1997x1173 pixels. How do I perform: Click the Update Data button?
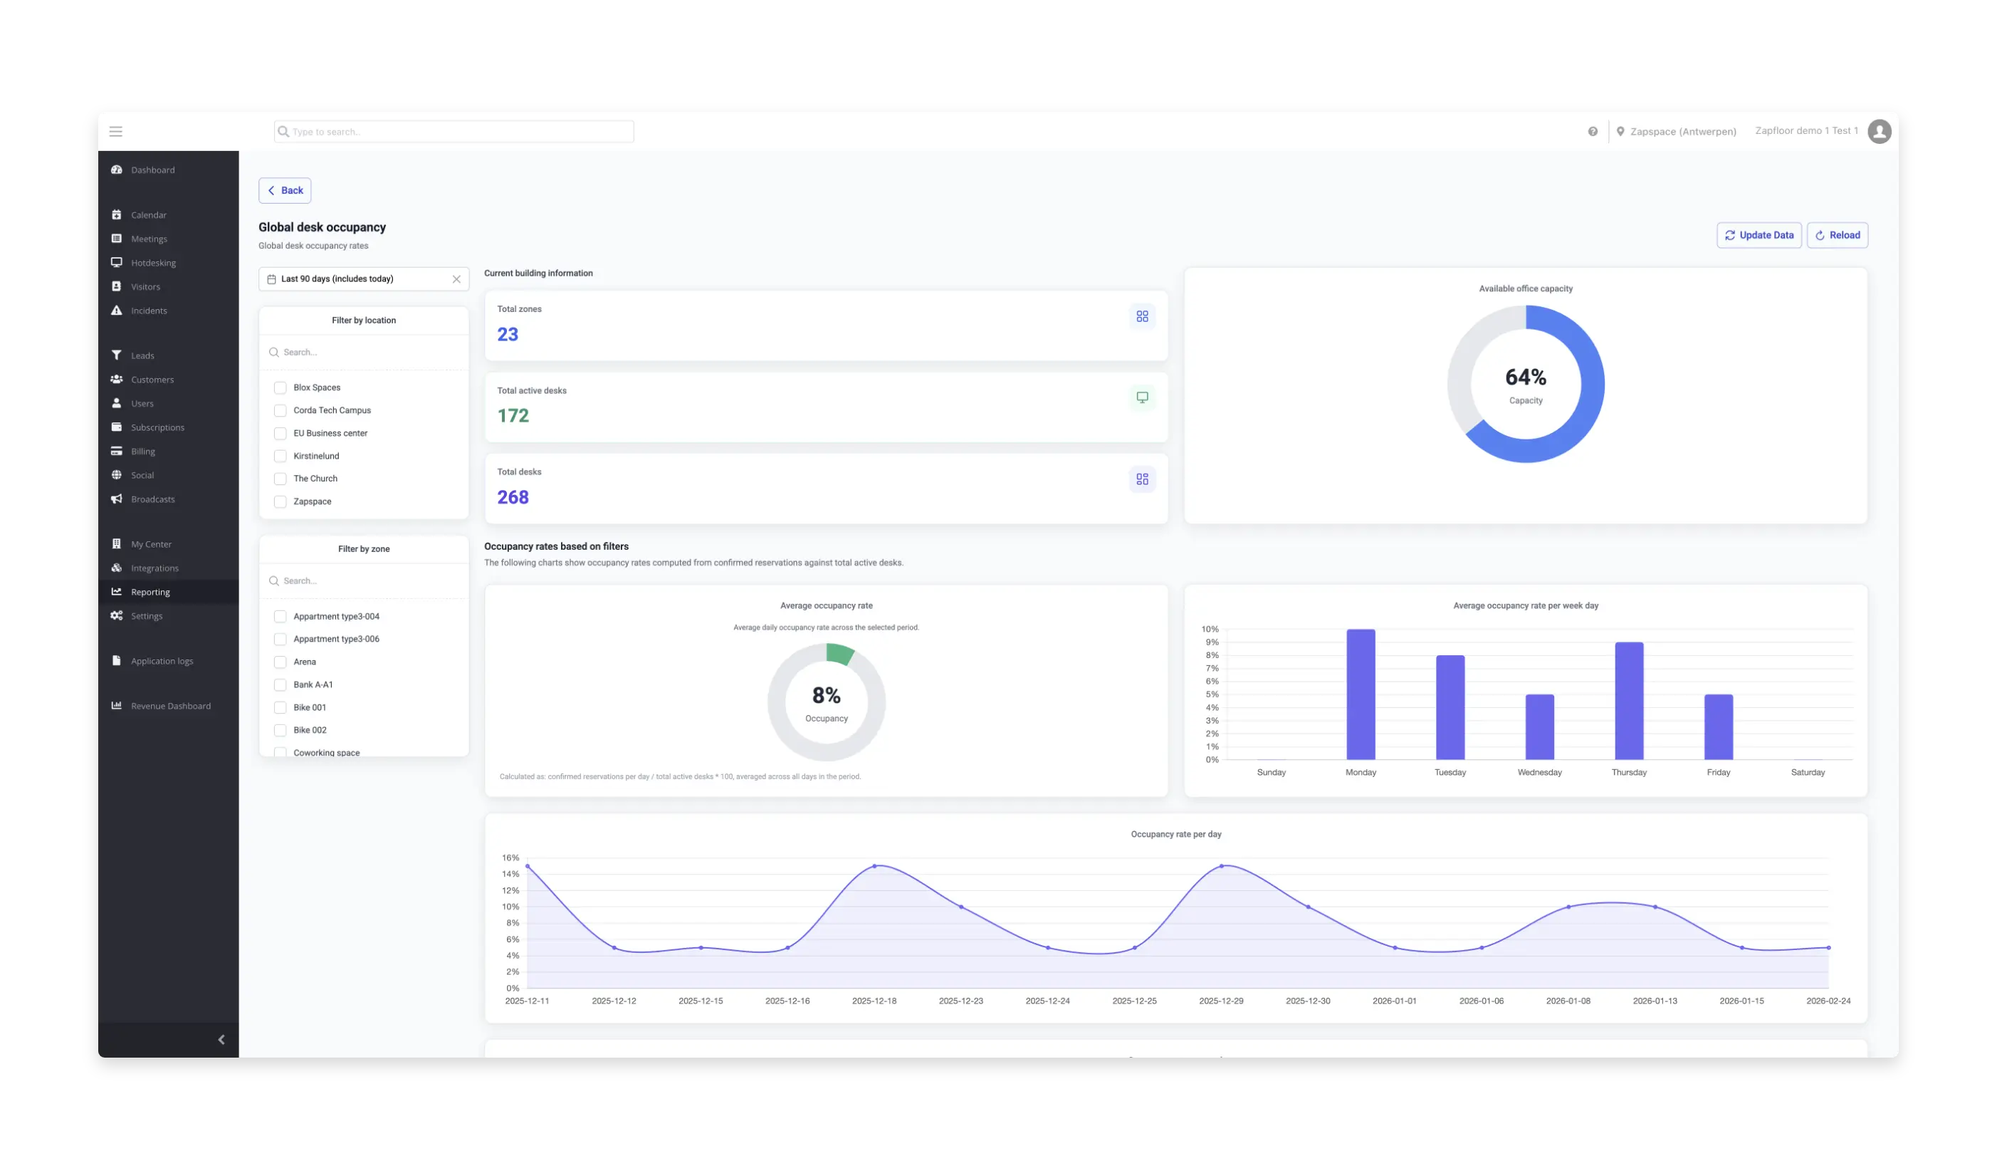tap(1759, 234)
